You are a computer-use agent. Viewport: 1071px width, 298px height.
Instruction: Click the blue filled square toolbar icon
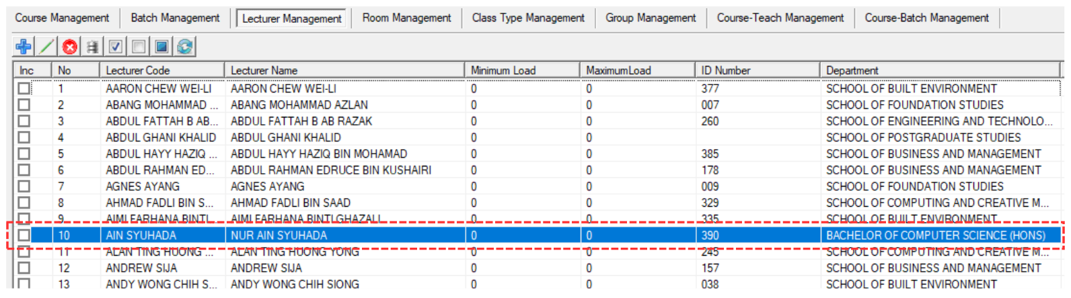(161, 46)
